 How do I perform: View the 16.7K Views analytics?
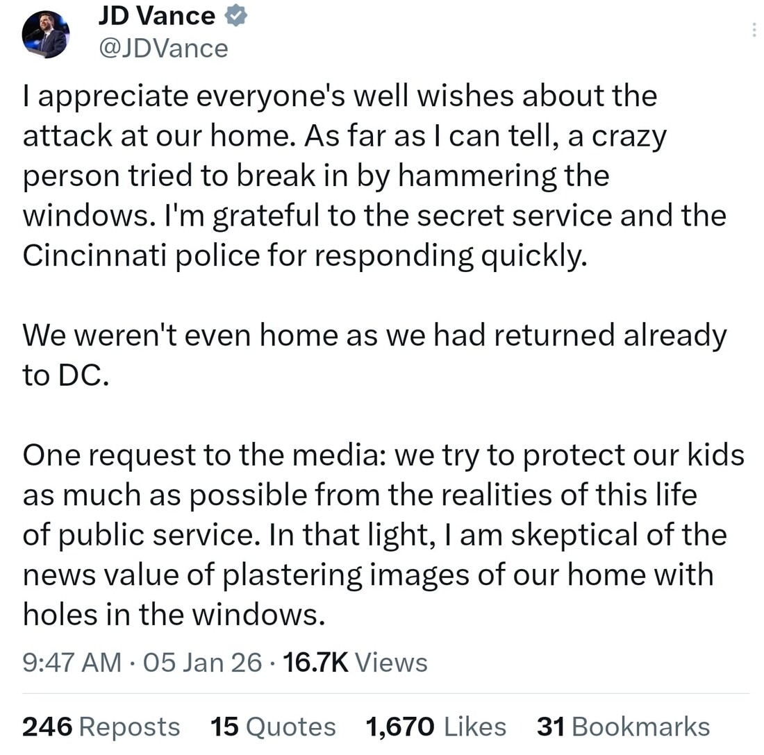pos(356,662)
